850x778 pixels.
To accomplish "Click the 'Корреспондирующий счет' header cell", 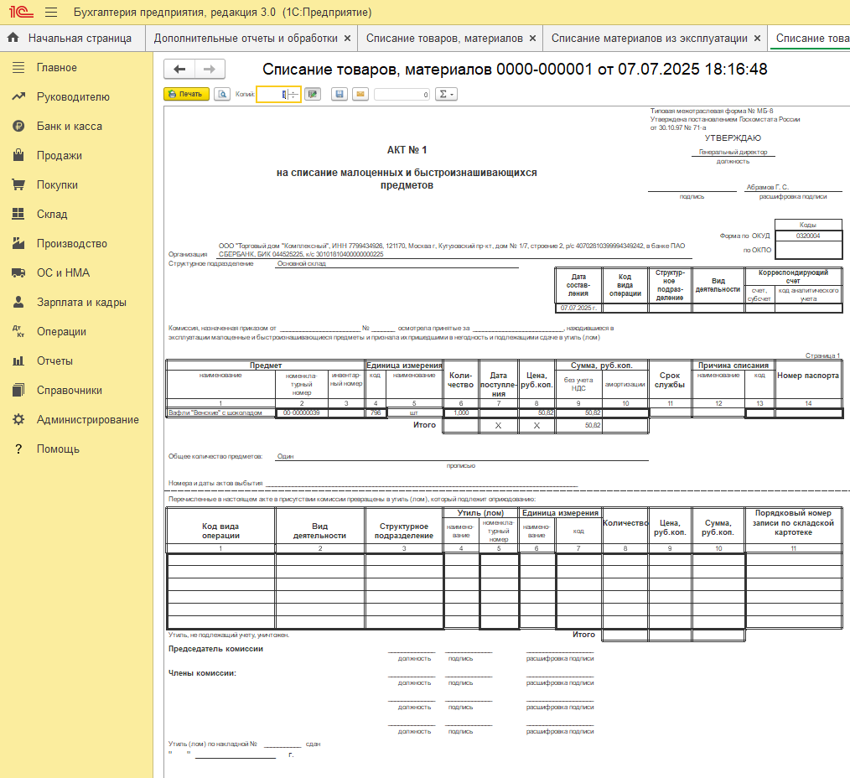I will tap(793, 277).
